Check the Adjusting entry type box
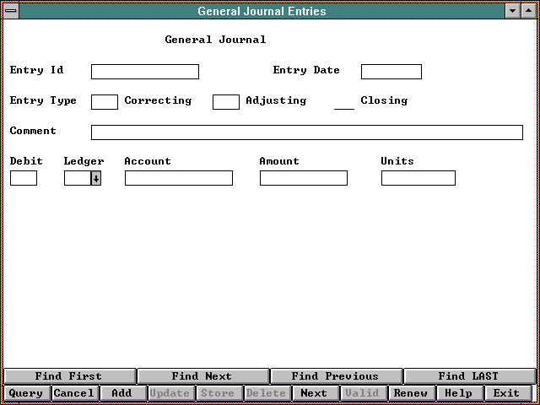 pyautogui.click(x=225, y=102)
